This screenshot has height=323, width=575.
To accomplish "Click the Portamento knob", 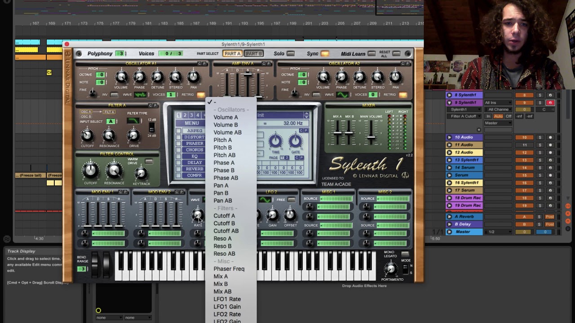I will pos(391,269).
